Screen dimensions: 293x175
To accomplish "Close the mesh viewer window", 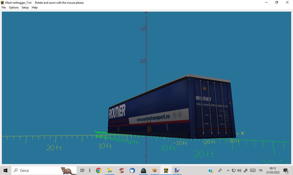I will 287,3.
